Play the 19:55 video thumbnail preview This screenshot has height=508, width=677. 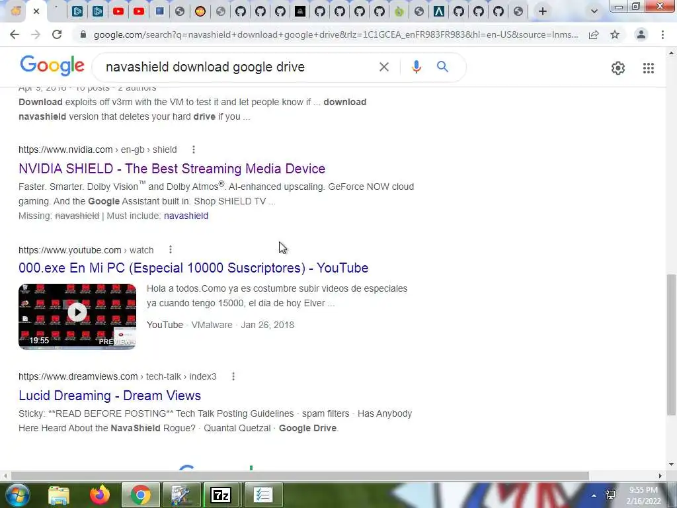77,316
